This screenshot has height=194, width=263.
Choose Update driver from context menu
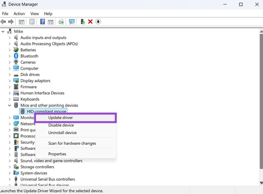pos(61,118)
